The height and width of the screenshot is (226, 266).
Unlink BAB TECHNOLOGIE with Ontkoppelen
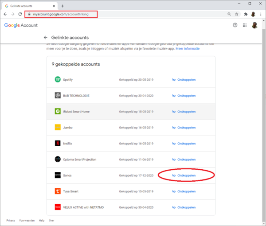click(x=184, y=96)
